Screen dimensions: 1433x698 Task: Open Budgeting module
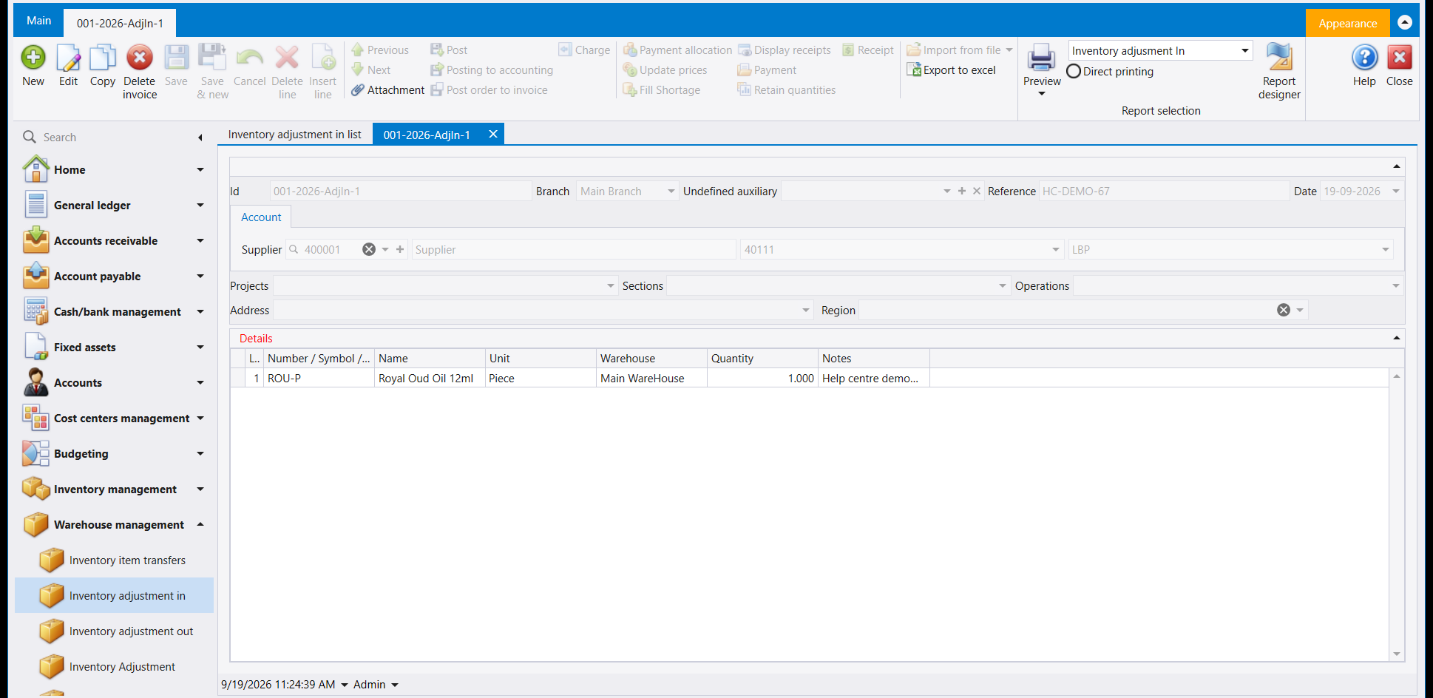(114, 454)
